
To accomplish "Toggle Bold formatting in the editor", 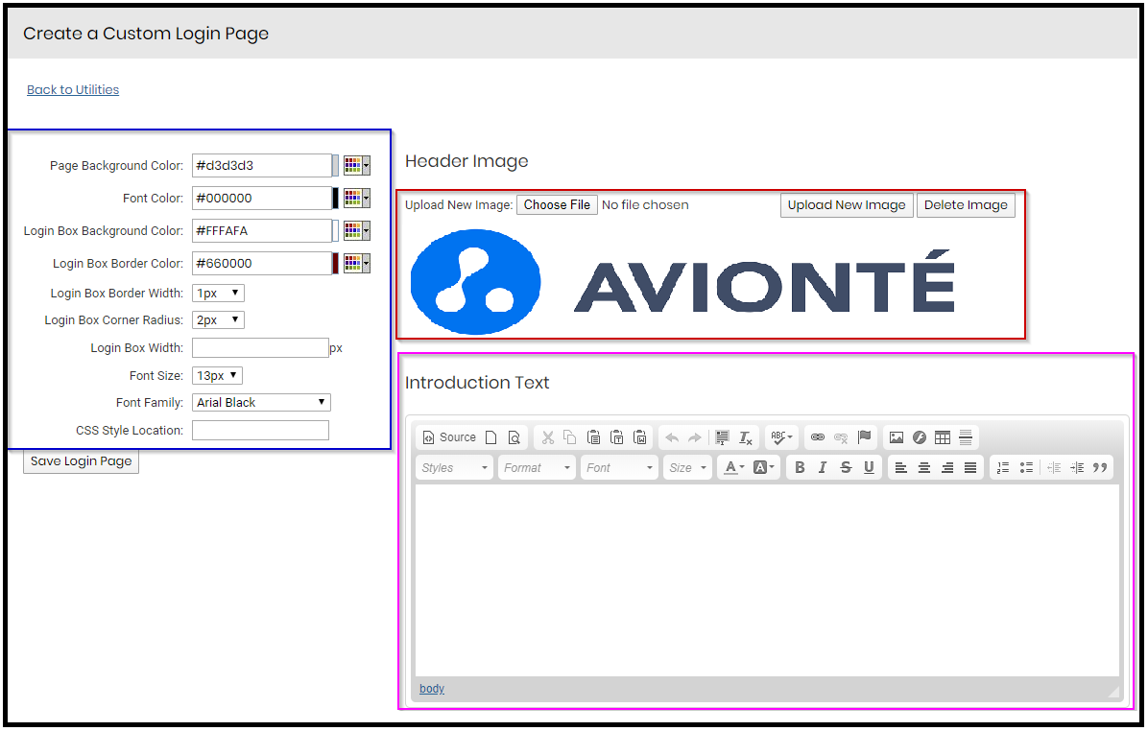I will [x=800, y=468].
